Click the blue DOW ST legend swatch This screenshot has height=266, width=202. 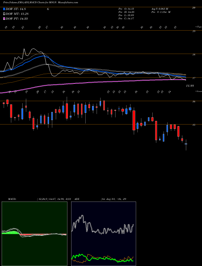[4, 9]
